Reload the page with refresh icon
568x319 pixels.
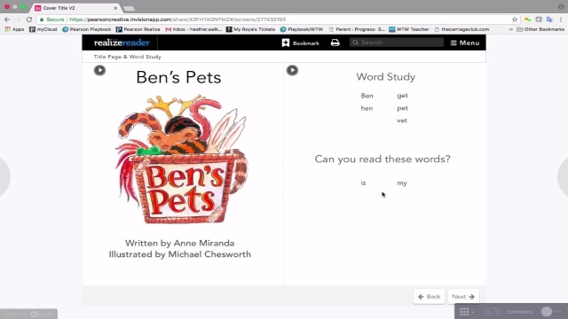29,19
